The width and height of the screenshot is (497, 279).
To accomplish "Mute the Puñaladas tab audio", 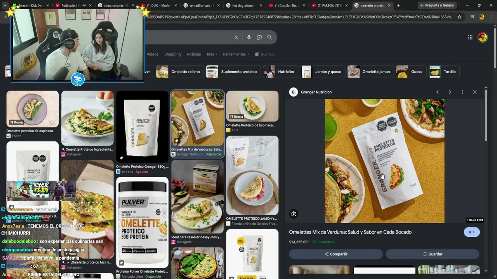I will point(84,5).
